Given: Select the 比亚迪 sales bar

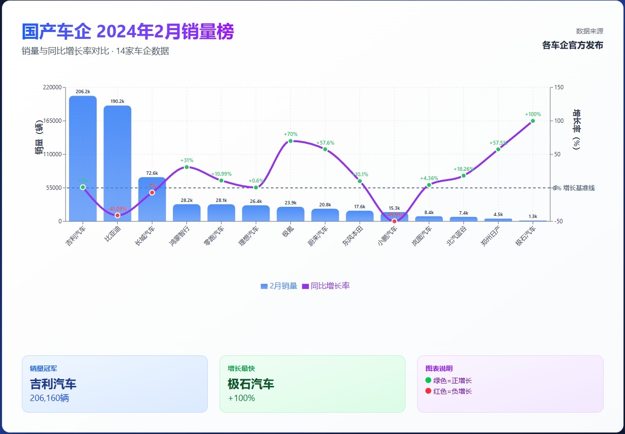Looking at the screenshot, I should click(x=118, y=163).
